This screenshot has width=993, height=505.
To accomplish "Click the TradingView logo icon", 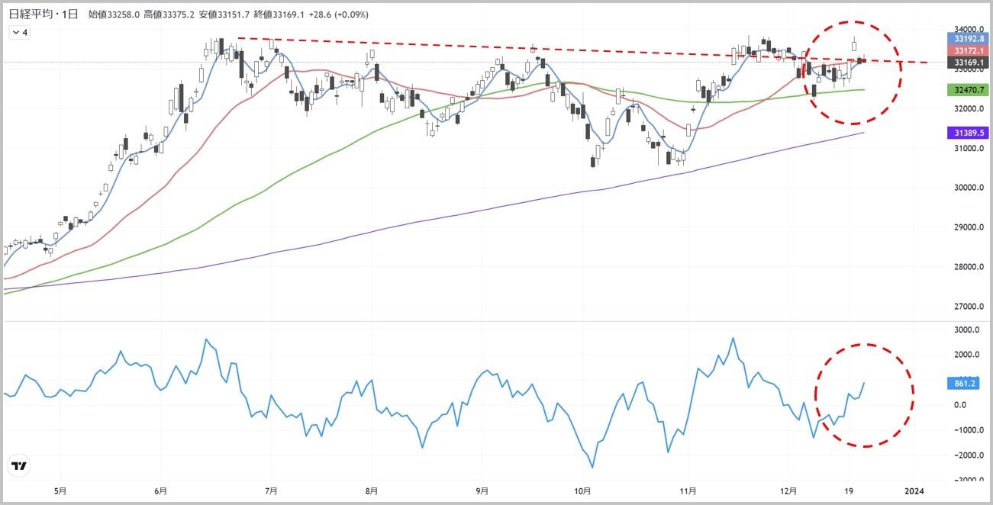I will tap(19, 466).
